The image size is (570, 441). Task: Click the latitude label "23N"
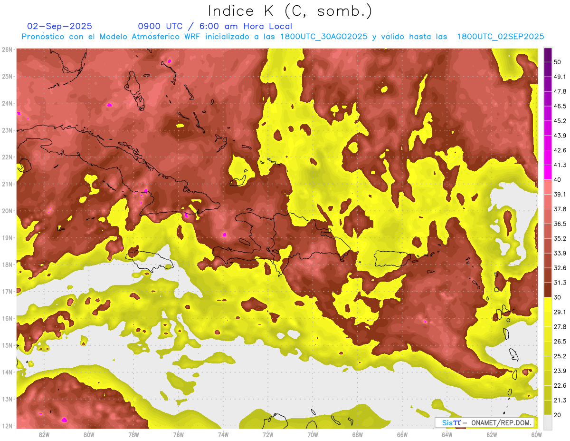tap(7, 130)
